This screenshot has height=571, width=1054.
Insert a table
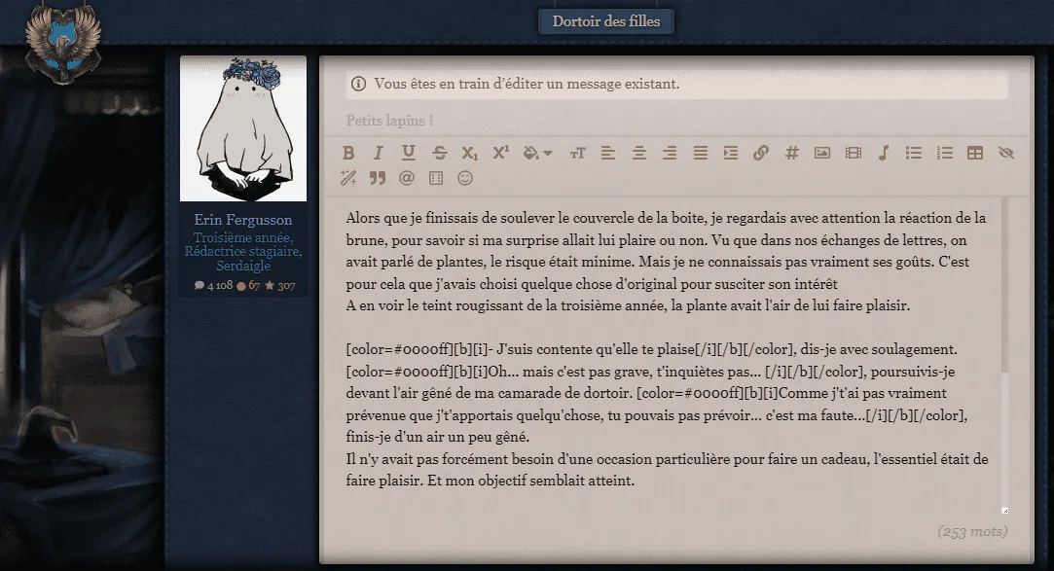(974, 153)
